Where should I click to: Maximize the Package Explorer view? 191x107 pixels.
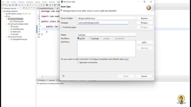pos(34,8)
